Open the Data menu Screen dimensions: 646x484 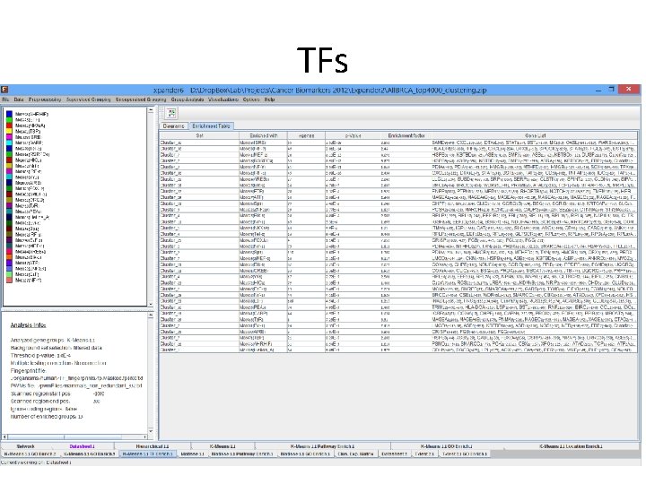[19, 99]
